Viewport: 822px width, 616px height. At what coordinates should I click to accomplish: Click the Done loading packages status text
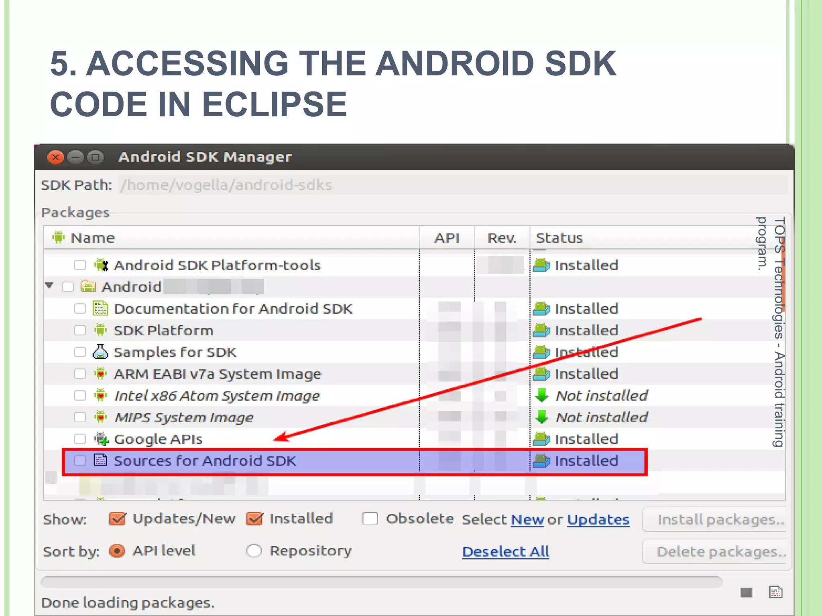128,602
